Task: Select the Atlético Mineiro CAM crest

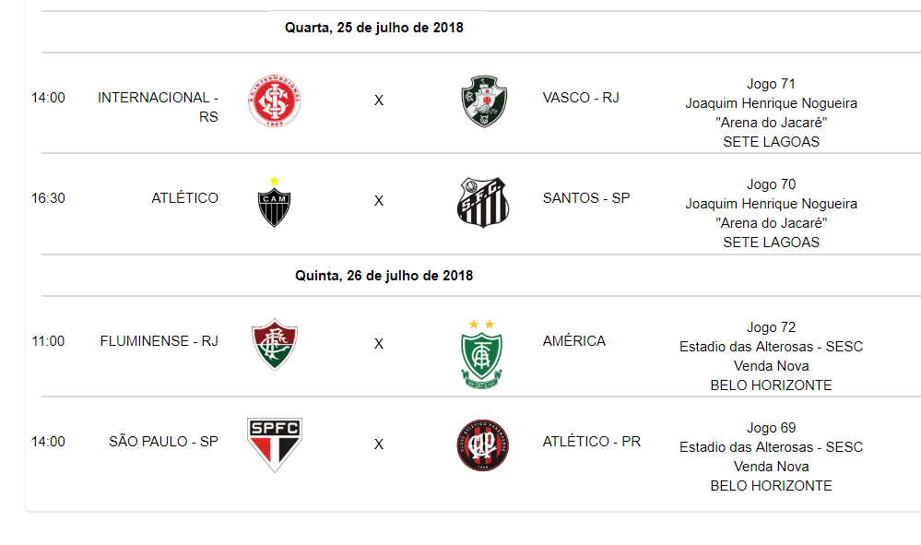Action: pos(275,201)
